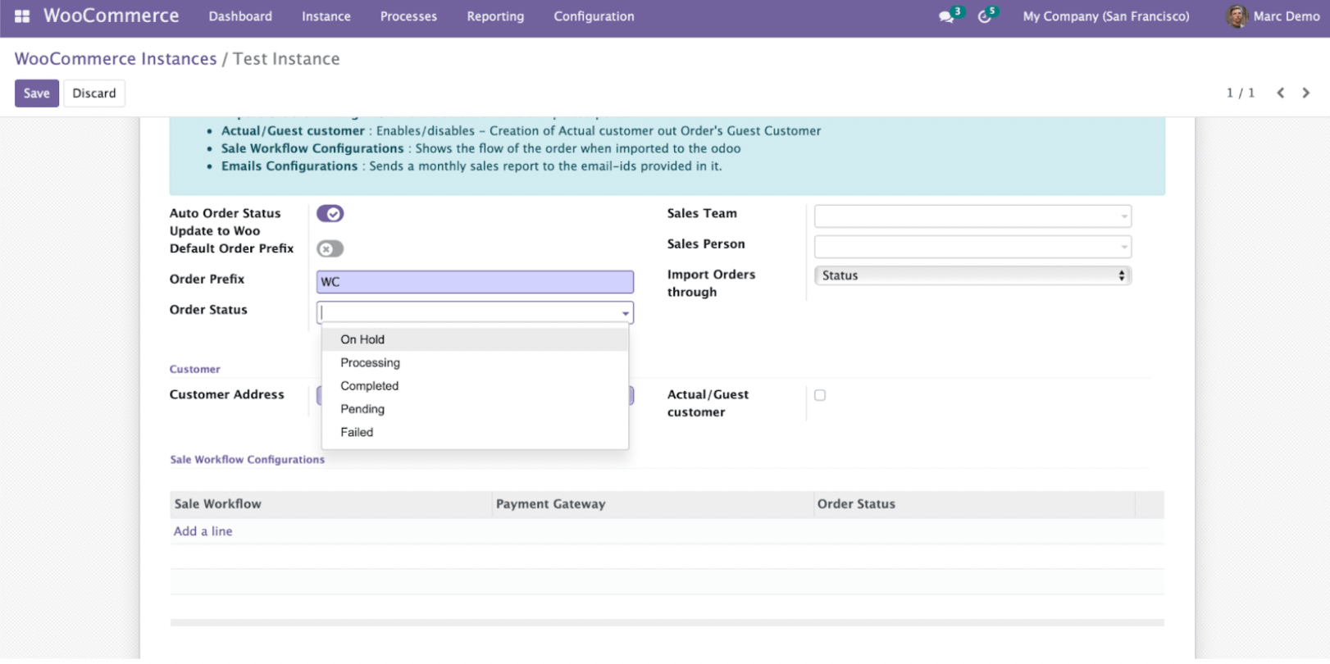
Task: Open the activities clock icon
Action: pyautogui.click(x=984, y=16)
